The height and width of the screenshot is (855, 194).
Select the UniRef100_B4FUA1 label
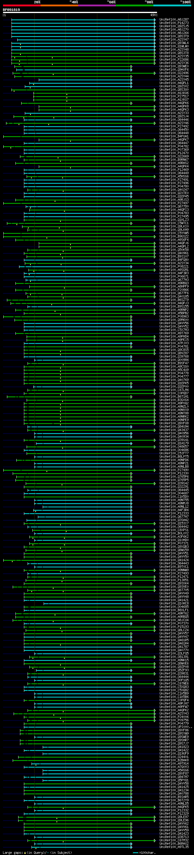[174, 136]
